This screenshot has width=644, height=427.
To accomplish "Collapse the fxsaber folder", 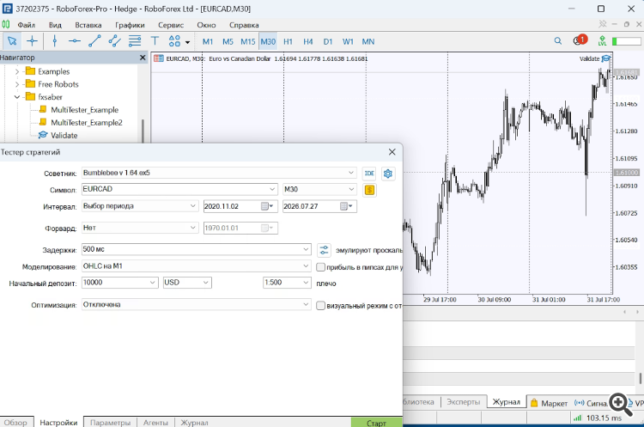I will 17,97.
